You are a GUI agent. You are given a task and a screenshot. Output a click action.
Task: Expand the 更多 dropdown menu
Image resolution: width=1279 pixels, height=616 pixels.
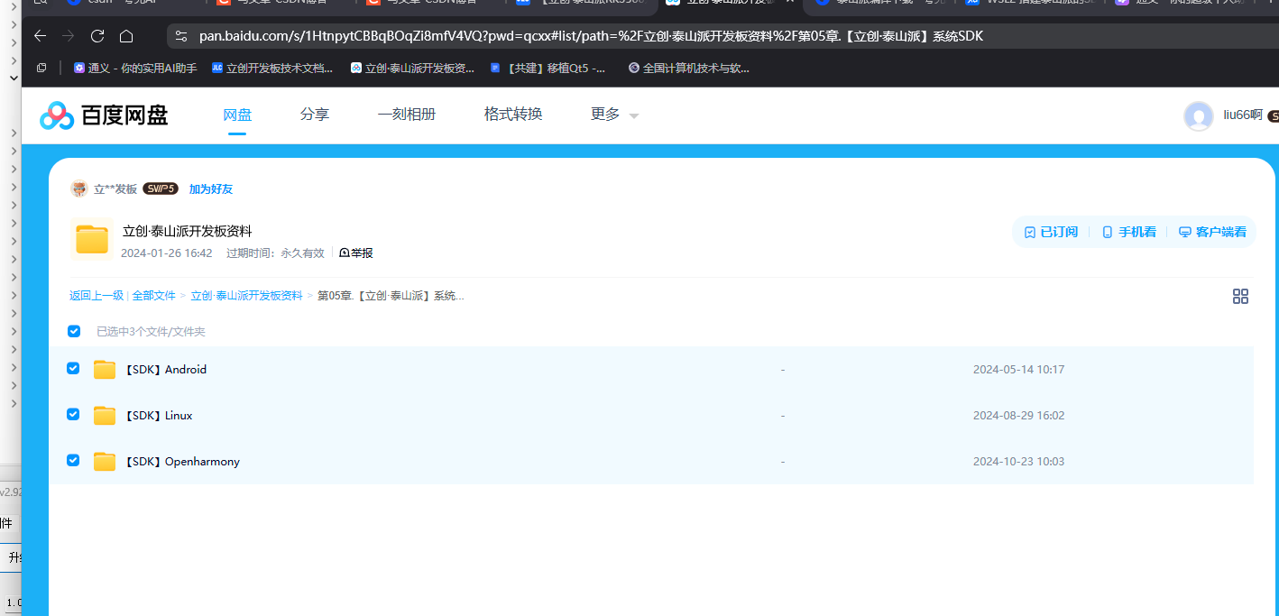tap(614, 115)
